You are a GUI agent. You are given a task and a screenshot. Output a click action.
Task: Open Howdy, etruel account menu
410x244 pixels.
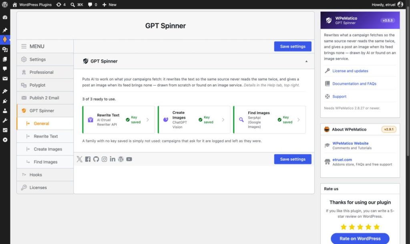(x=387, y=4)
